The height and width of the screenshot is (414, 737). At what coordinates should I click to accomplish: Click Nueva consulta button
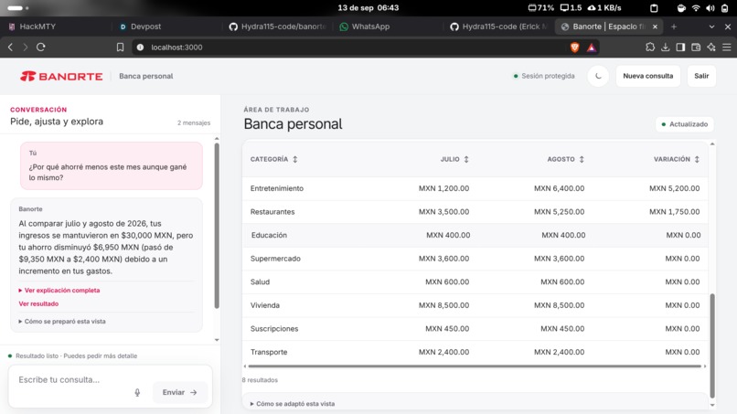pos(647,76)
